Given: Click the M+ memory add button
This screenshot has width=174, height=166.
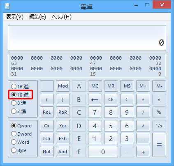Looking at the screenshot, I should (x=143, y=86).
